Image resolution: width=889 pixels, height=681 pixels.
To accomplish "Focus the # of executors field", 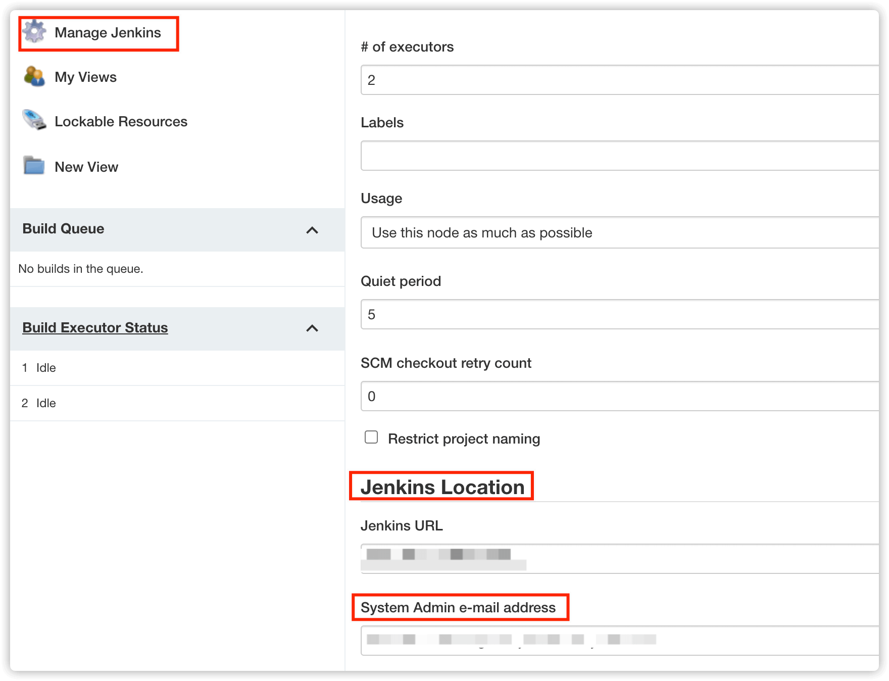I will pyautogui.click(x=620, y=80).
